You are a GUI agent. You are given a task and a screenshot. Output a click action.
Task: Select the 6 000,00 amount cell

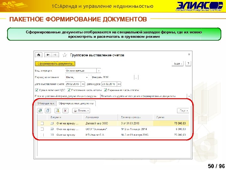171,129
